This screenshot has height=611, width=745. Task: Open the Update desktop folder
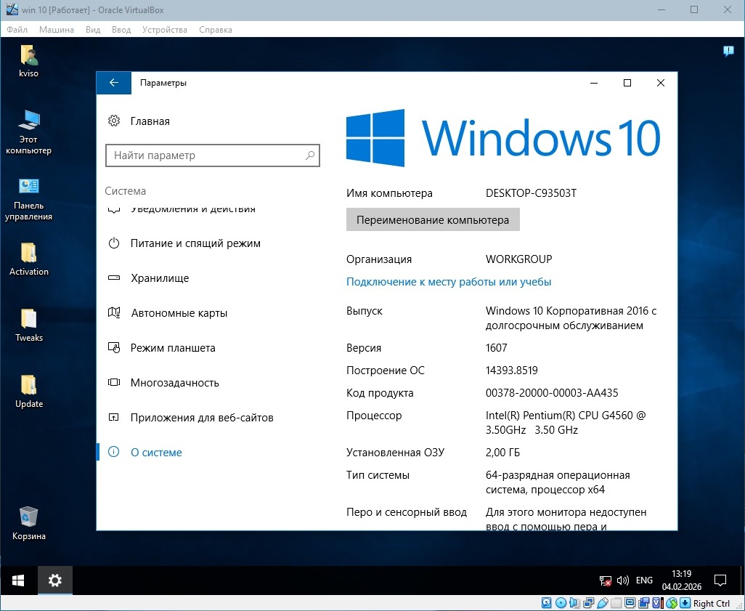pos(29,386)
